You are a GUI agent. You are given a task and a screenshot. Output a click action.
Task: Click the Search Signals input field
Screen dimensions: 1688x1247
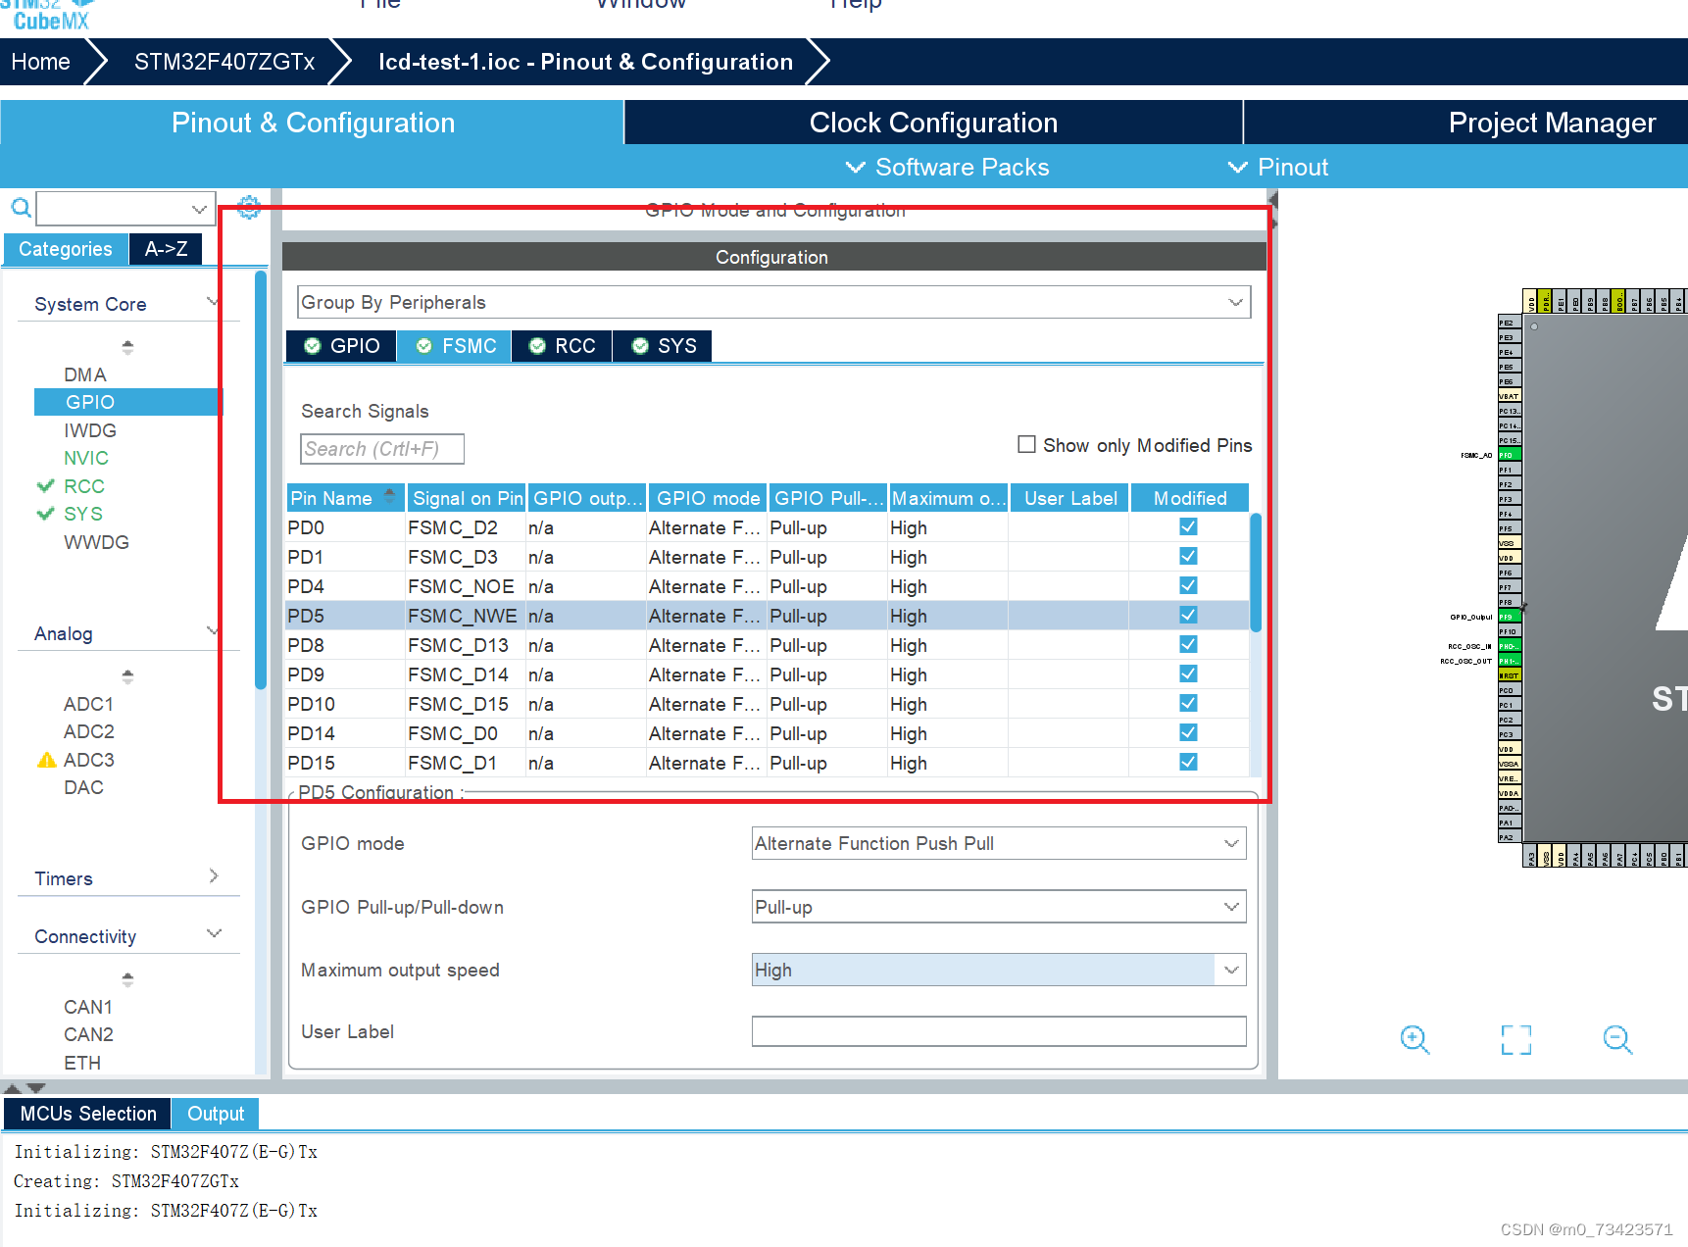pos(382,449)
